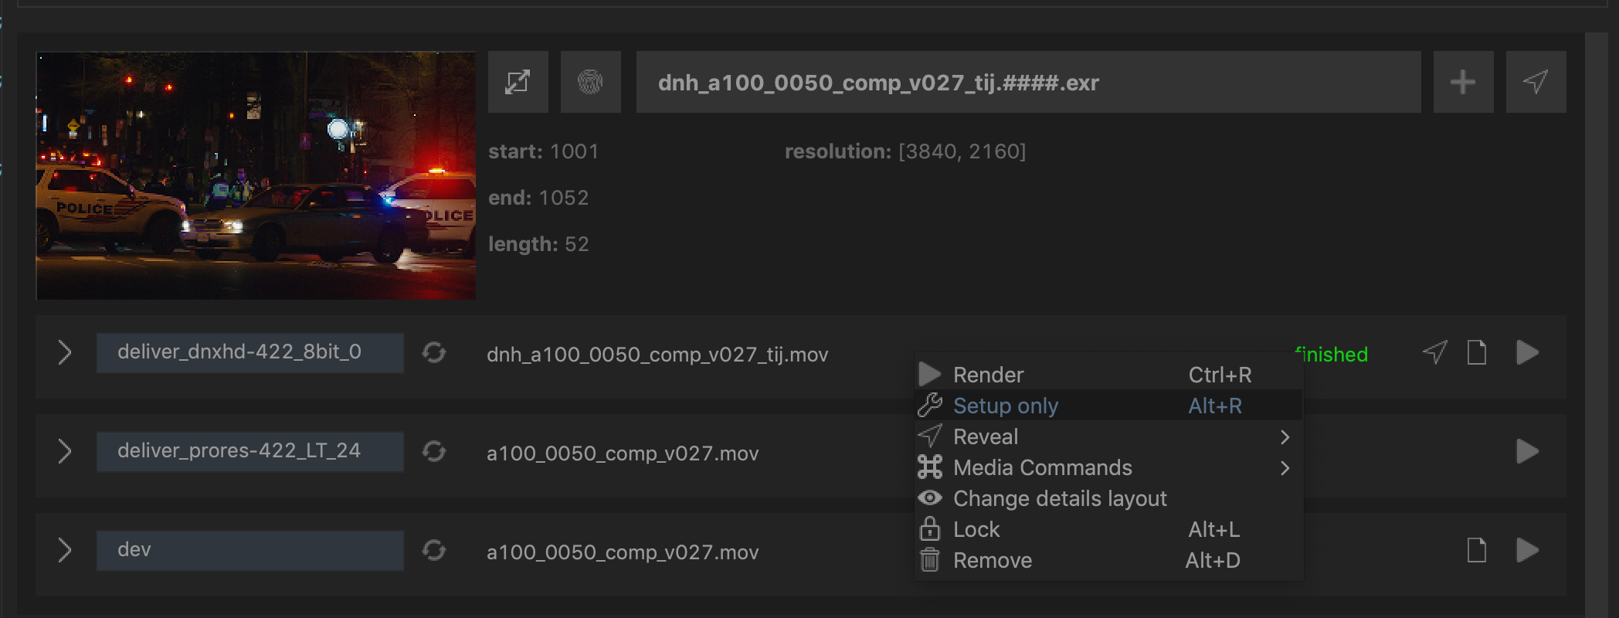1619x618 pixels.
Task: Click reveal arrow icon on the dnxhd row
Action: [x=1434, y=353]
